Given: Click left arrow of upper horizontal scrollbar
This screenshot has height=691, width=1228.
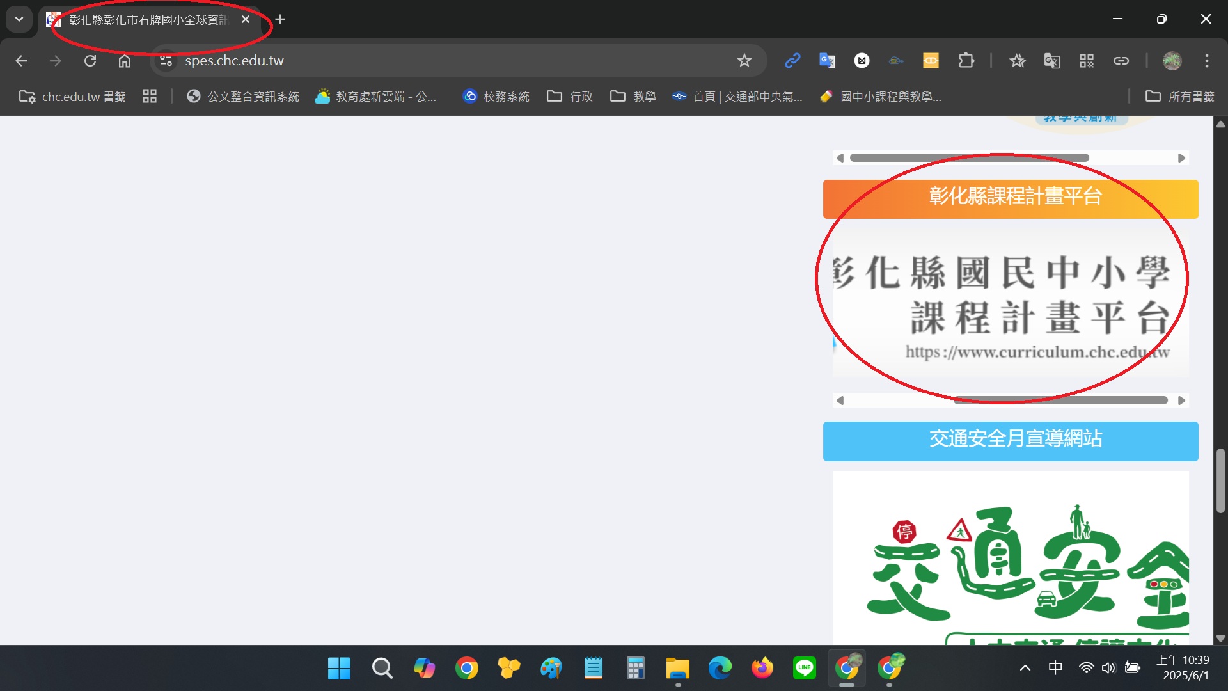Looking at the screenshot, I should [840, 158].
